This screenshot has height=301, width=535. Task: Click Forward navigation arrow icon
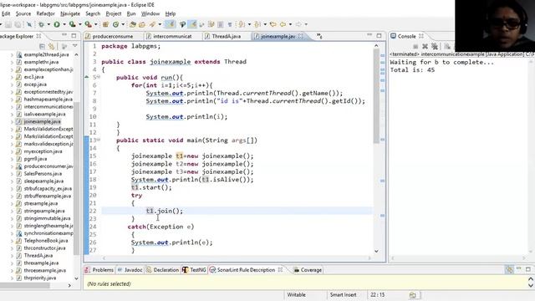pyautogui.click(x=298, y=24)
